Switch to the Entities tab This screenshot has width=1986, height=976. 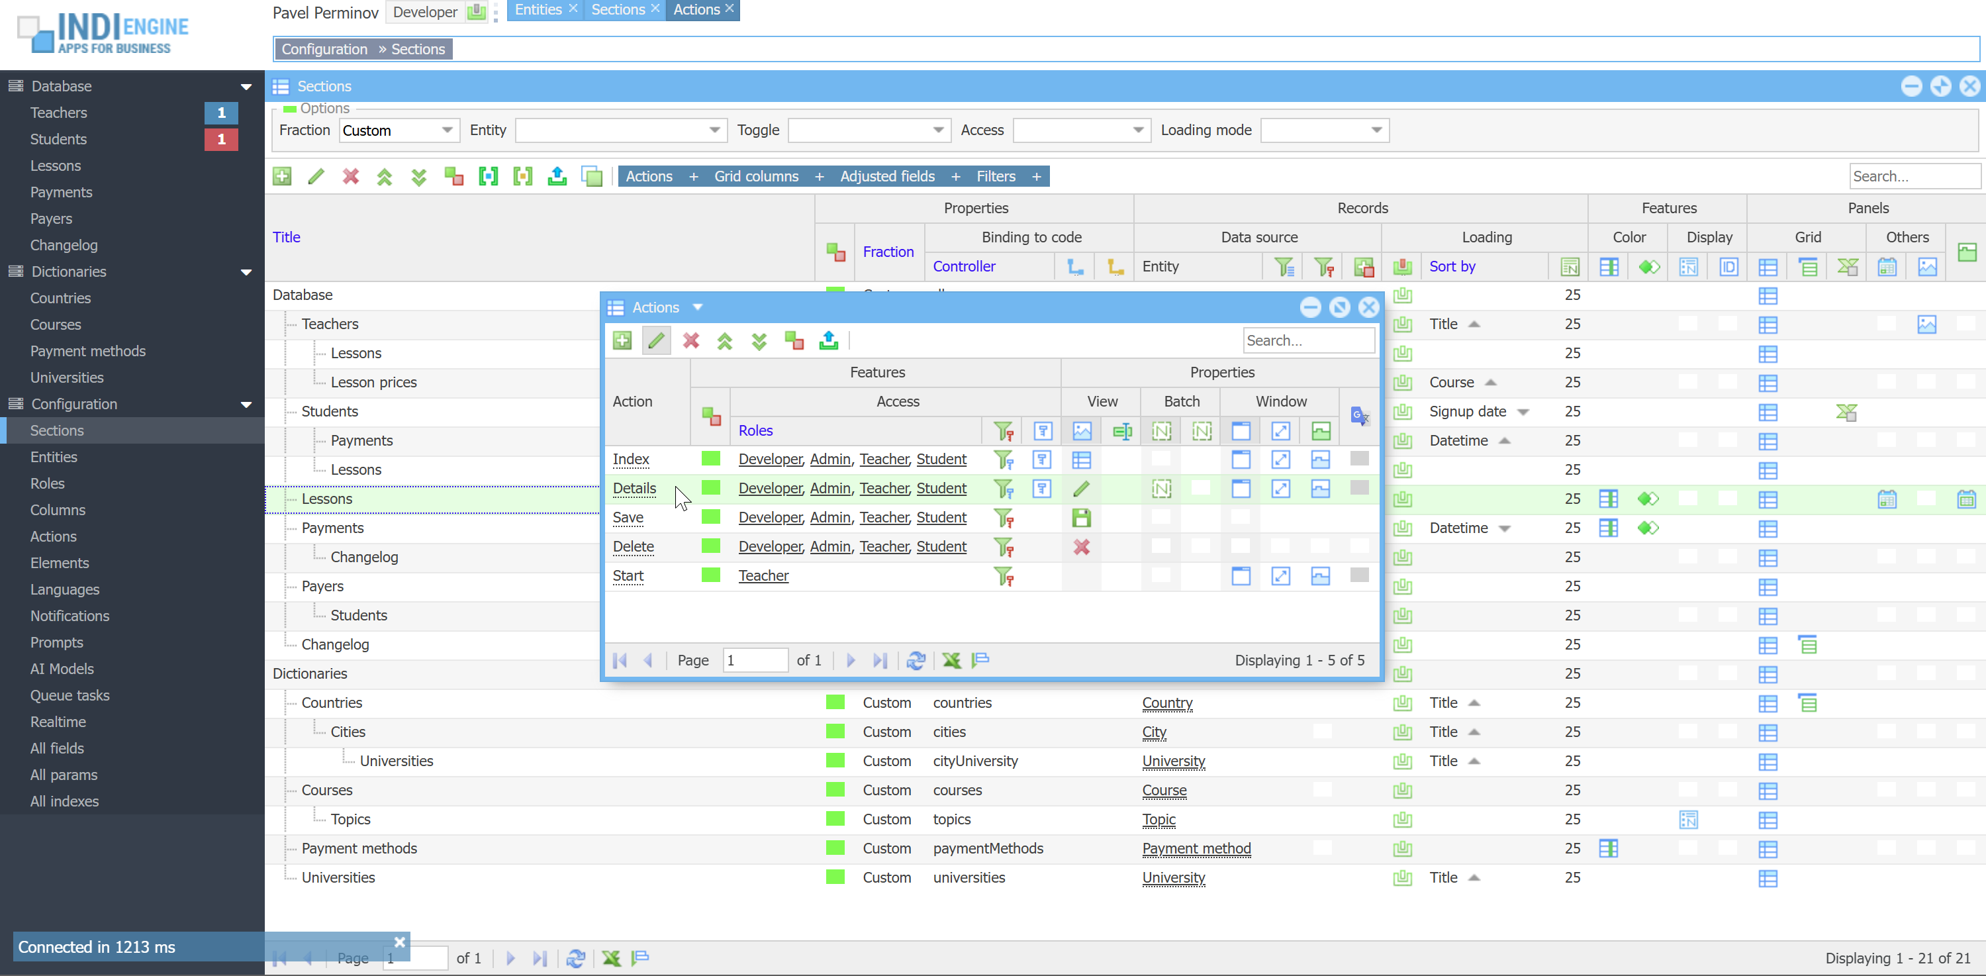coord(538,10)
